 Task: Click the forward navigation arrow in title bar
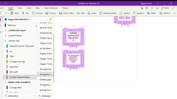point(6,3)
